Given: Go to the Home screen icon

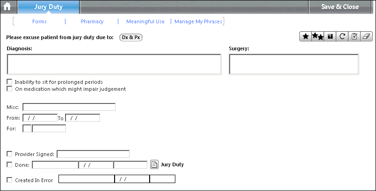Looking at the screenshot, I should 7,7.
